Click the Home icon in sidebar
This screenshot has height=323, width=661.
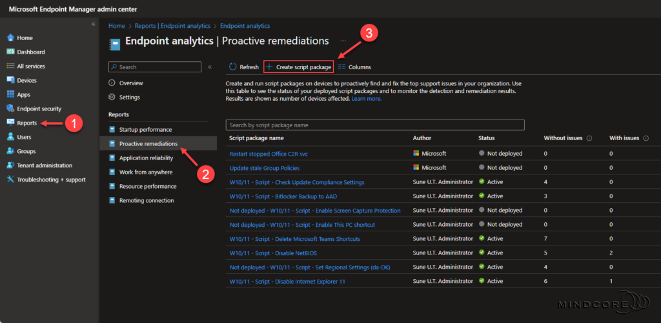click(11, 38)
